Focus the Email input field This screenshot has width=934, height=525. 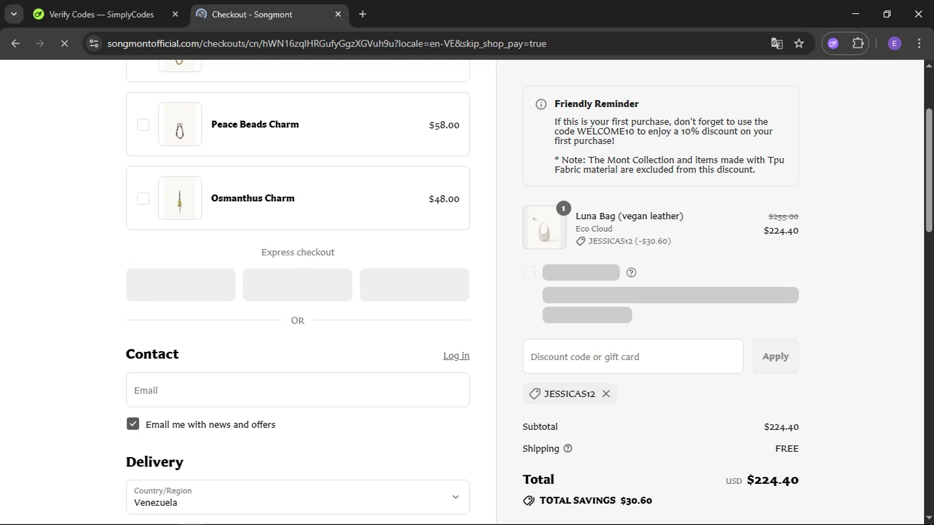(x=298, y=390)
